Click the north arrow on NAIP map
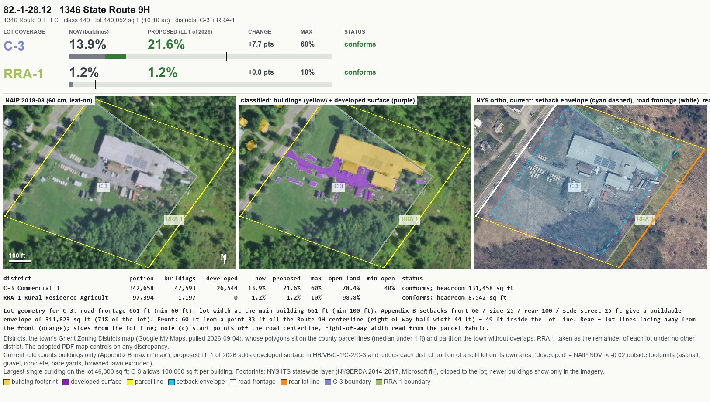Viewport: 710px width, 402px height. (224, 259)
